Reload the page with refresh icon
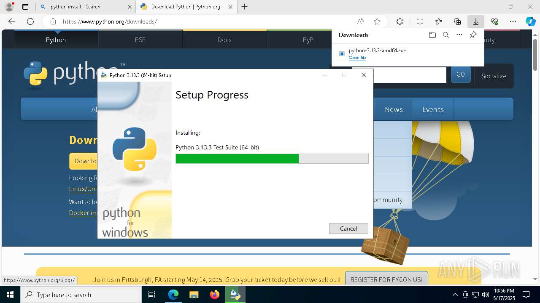The height and width of the screenshot is (303, 540). tap(30, 21)
